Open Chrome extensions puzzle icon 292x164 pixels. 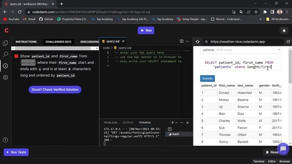265,12
